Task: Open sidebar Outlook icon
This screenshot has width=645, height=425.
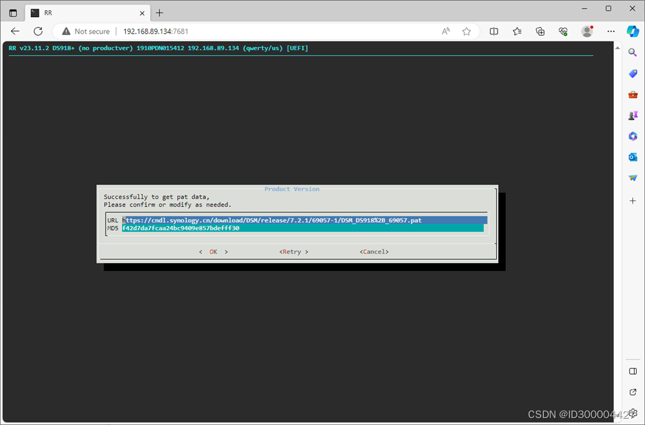Action: click(x=633, y=157)
